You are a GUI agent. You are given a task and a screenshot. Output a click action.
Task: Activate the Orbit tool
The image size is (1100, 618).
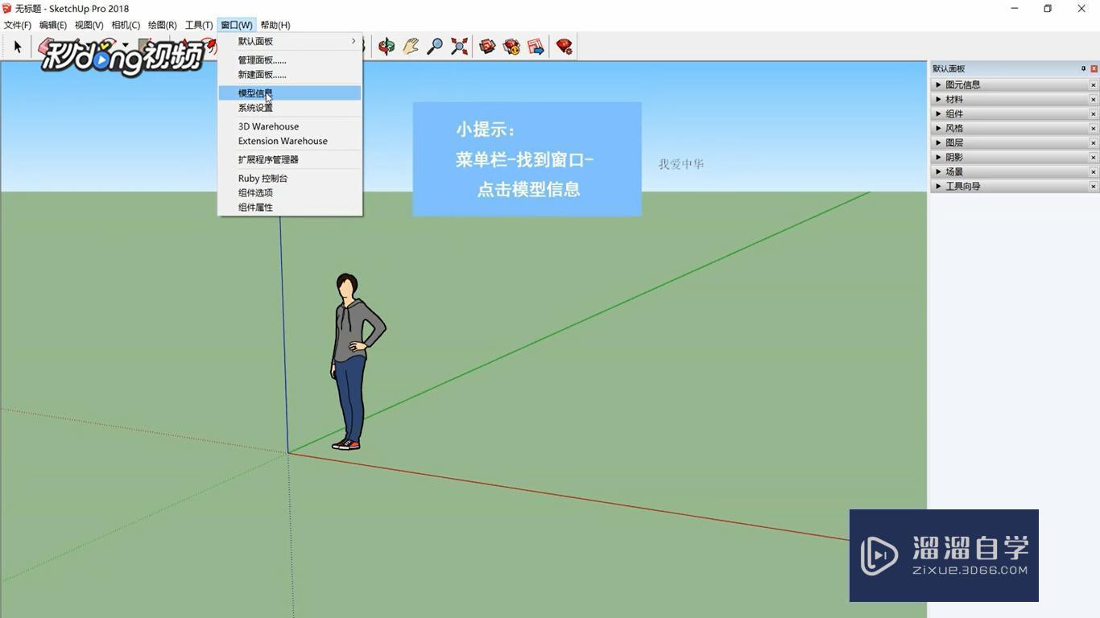(387, 47)
